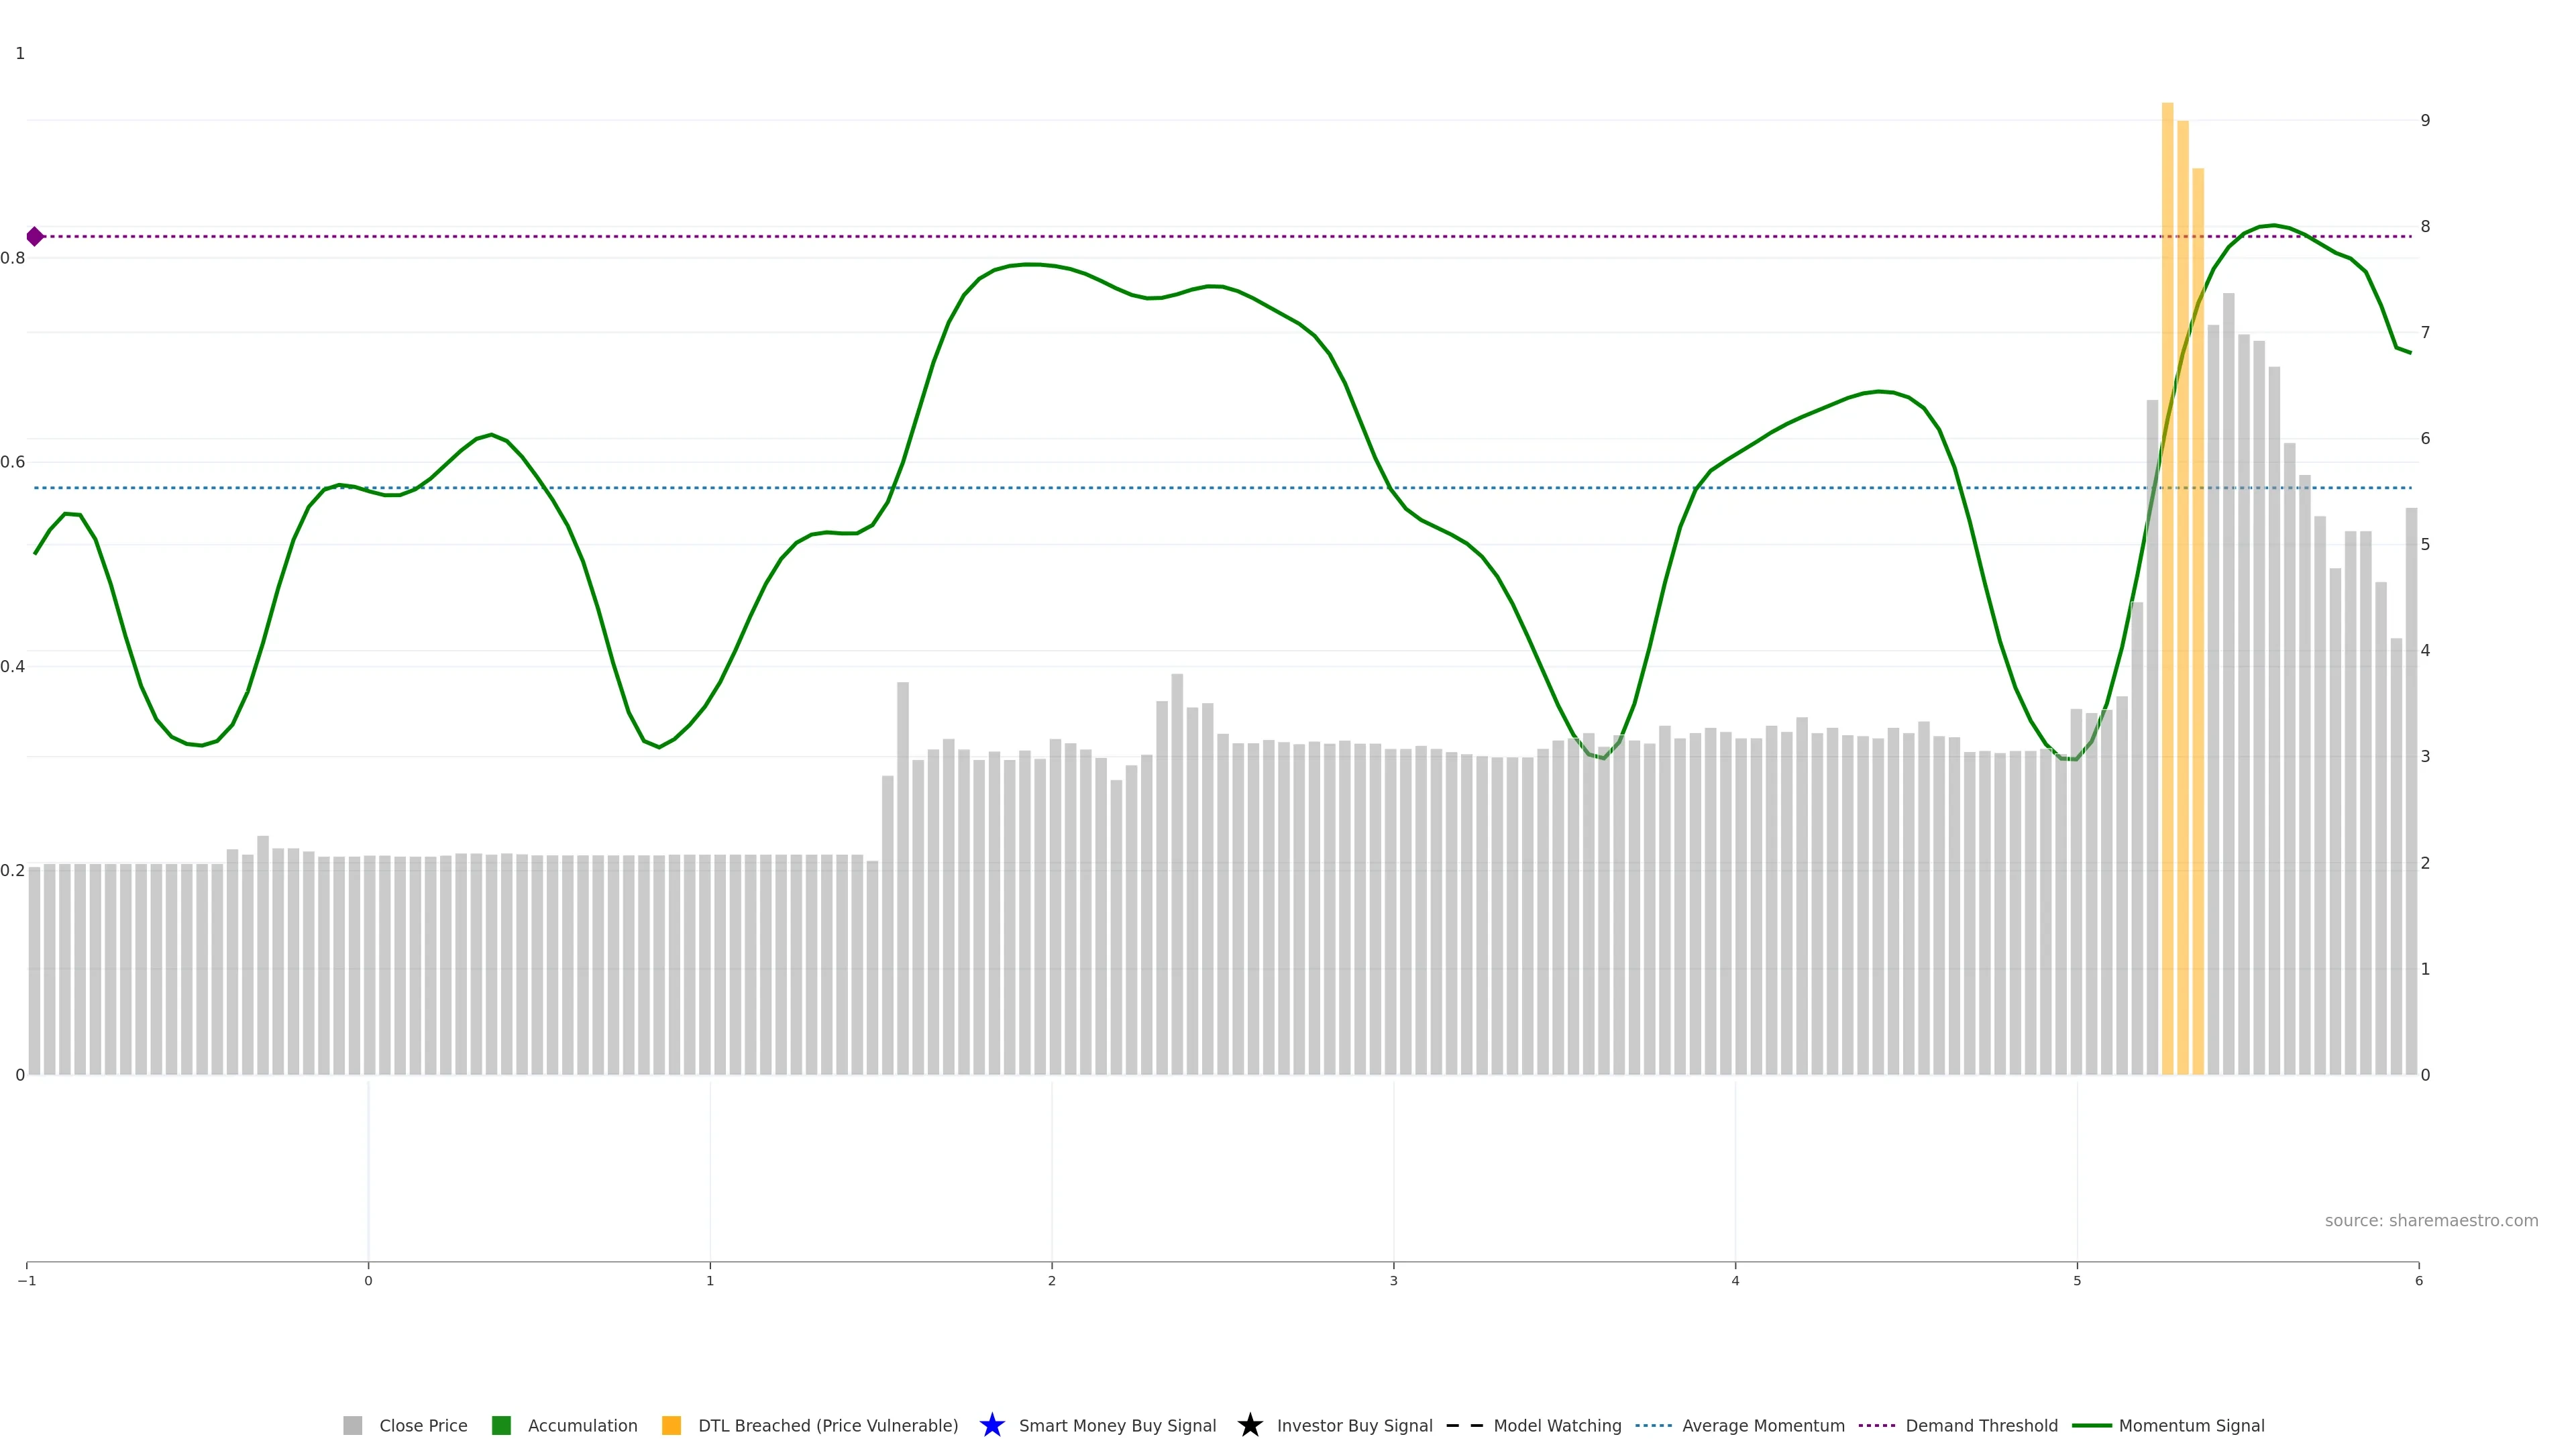
Task: Toggle the Close Price series label
Action: click(423, 1425)
